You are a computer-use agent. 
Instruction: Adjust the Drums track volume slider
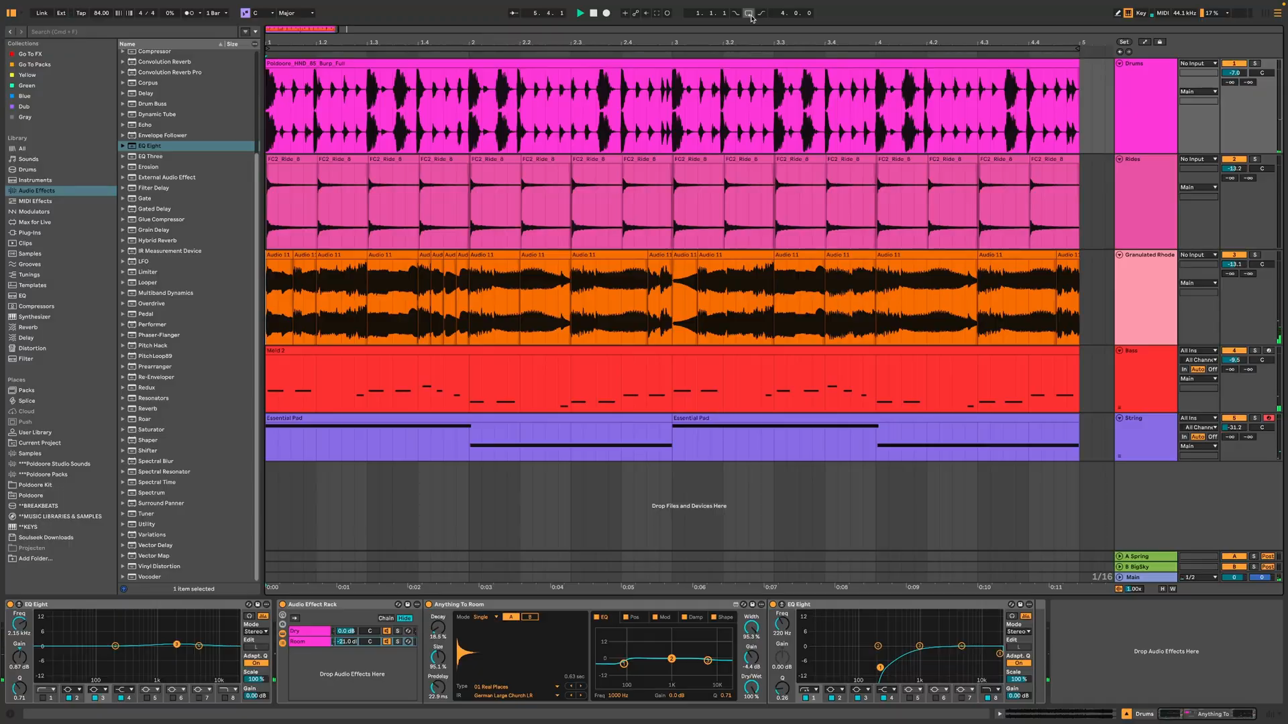(x=1234, y=73)
